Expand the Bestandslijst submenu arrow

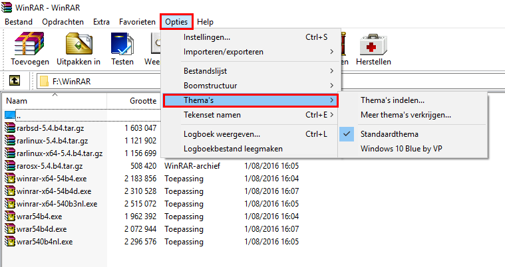point(331,71)
